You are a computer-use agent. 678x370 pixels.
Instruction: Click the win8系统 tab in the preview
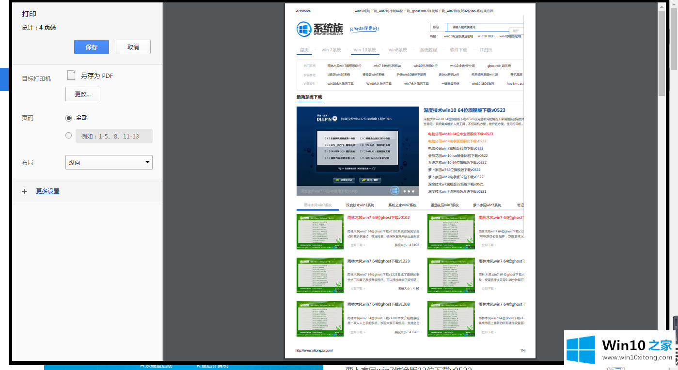398,50
